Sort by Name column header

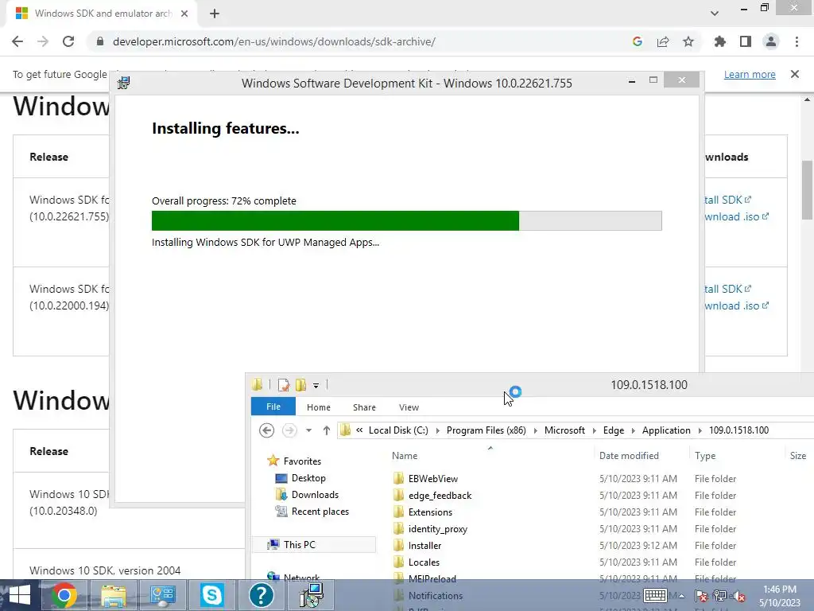(405, 456)
